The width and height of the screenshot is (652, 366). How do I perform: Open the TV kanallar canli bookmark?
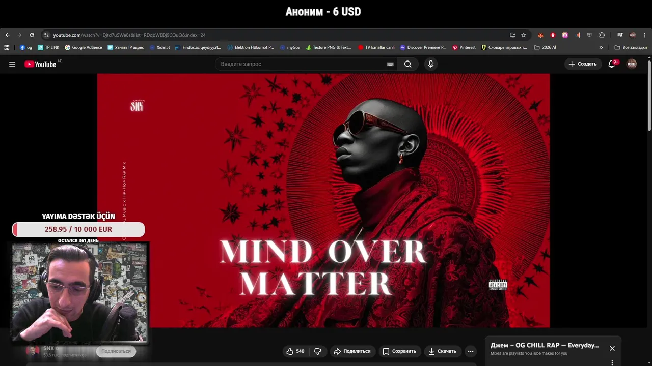(x=376, y=47)
